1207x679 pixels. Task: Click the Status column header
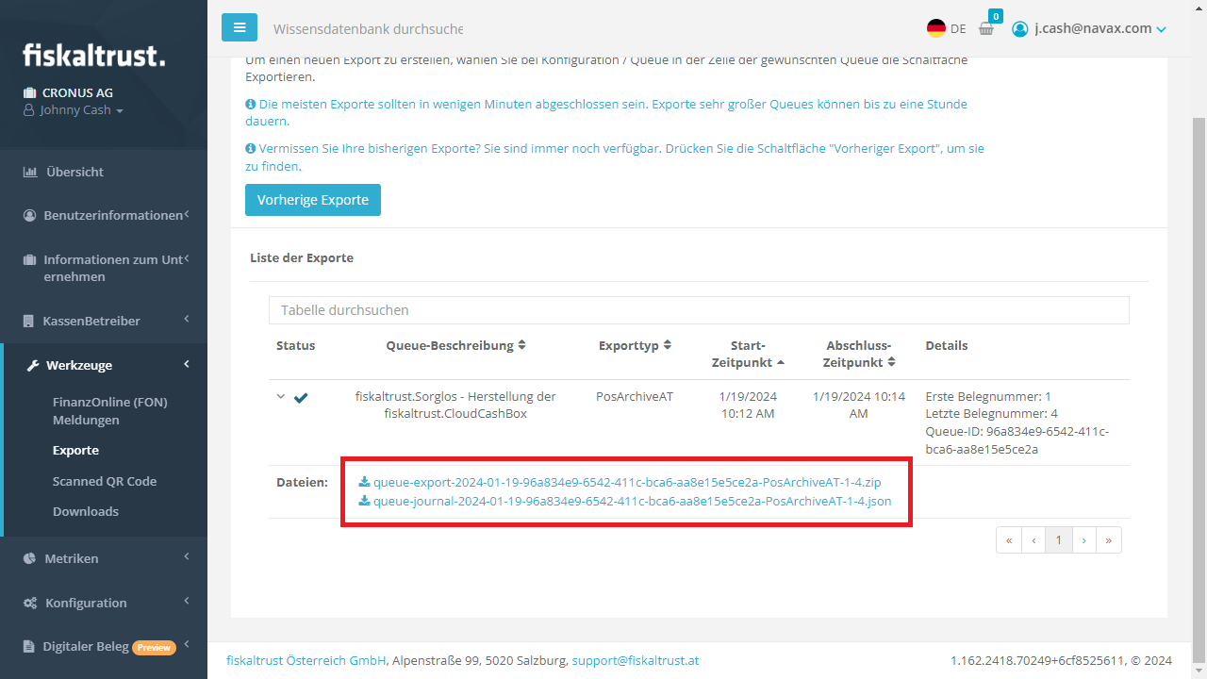click(296, 345)
